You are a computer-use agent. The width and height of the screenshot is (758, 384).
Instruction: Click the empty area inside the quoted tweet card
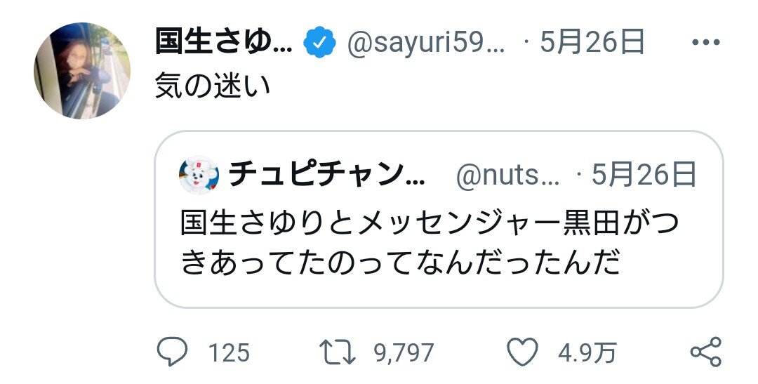pos(674,284)
